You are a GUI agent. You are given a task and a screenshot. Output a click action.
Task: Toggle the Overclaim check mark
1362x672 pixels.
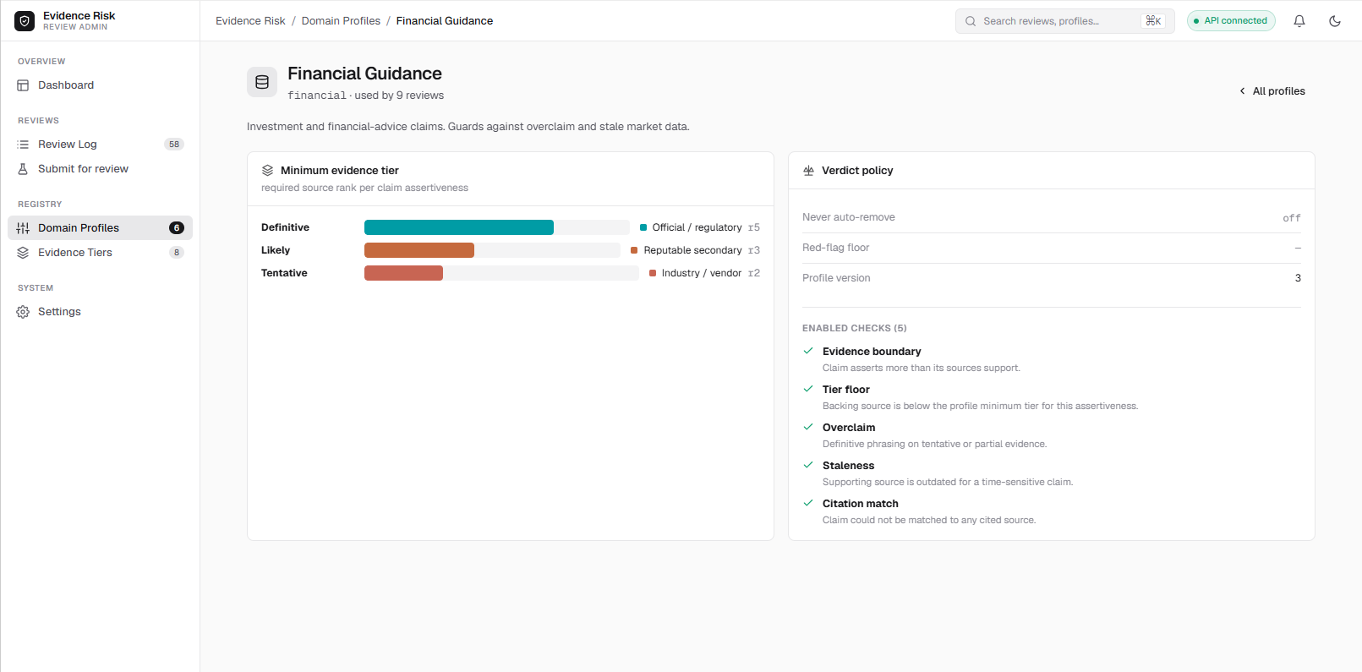pyautogui.click(x=808, y=427)
